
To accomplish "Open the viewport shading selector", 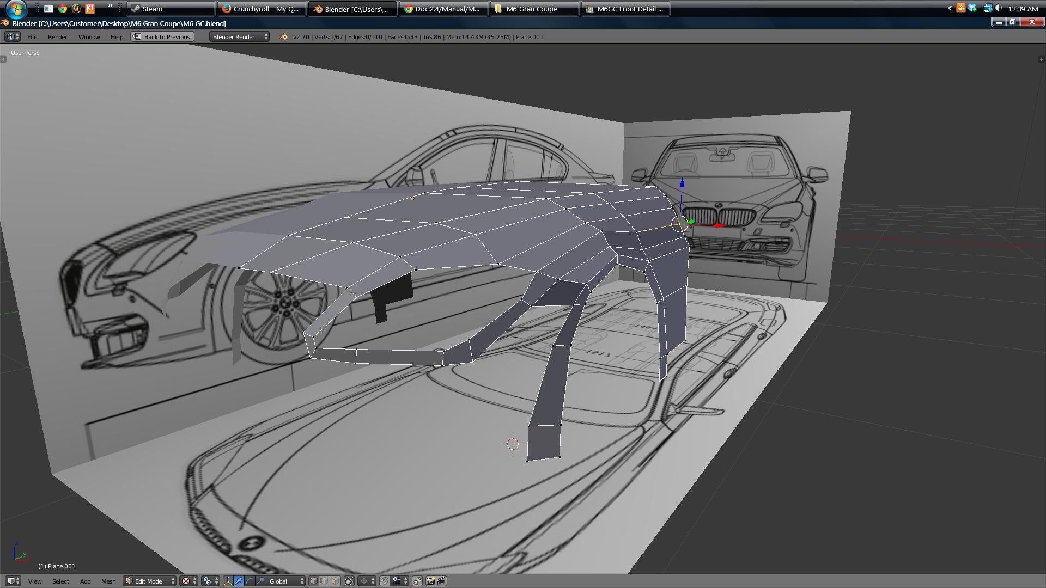I will click(x=188, y=581).
